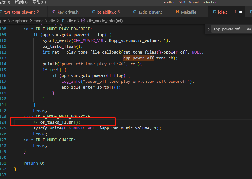Click play_tone_file_callback on line 112

tap(94, 52)
